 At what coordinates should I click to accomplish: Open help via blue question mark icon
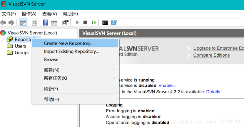tap(46, 23)
